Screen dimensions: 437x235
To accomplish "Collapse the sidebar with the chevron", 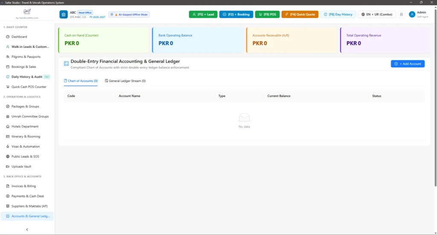I will [x=27, y=230].
